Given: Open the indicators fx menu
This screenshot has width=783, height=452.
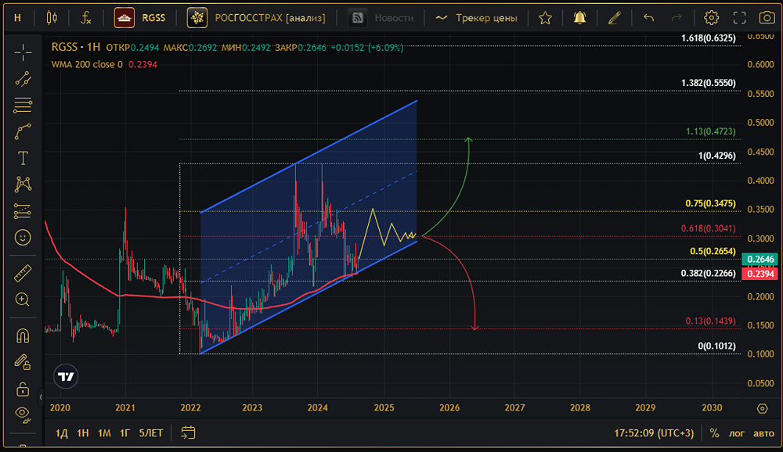Looking at the screenshot, I should [x=86, y=18].
